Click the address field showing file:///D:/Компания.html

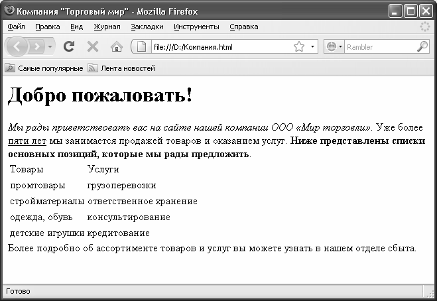point(219,47)
